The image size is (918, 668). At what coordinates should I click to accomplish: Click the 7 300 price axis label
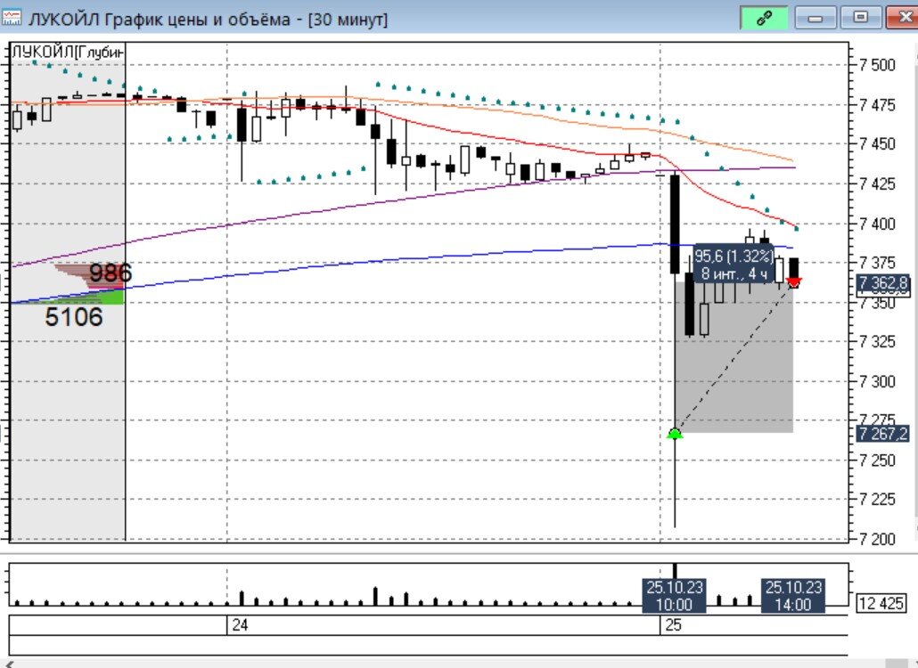tap(878, 381)
